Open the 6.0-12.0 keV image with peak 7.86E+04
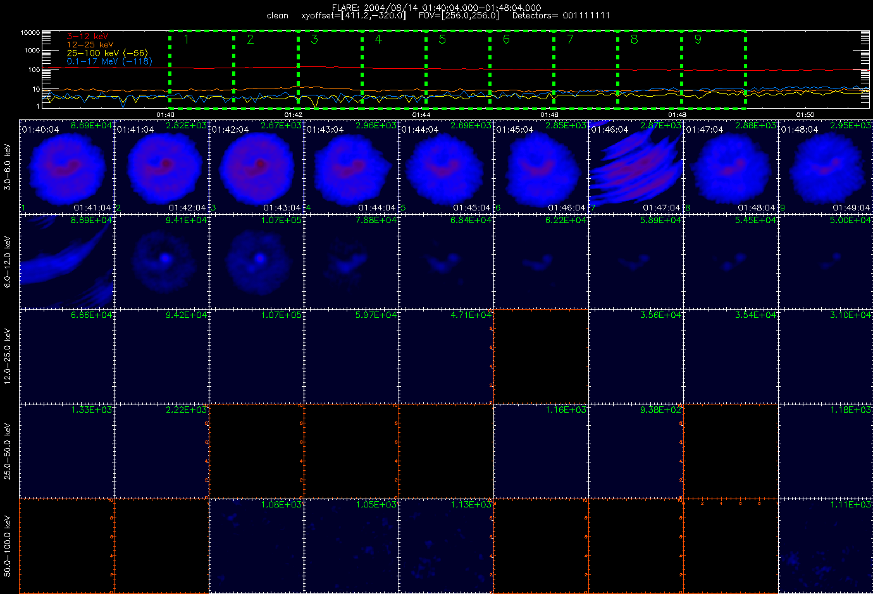Viewport: 873px width, 594px height. pyautogui.click(x=352, y=262)
